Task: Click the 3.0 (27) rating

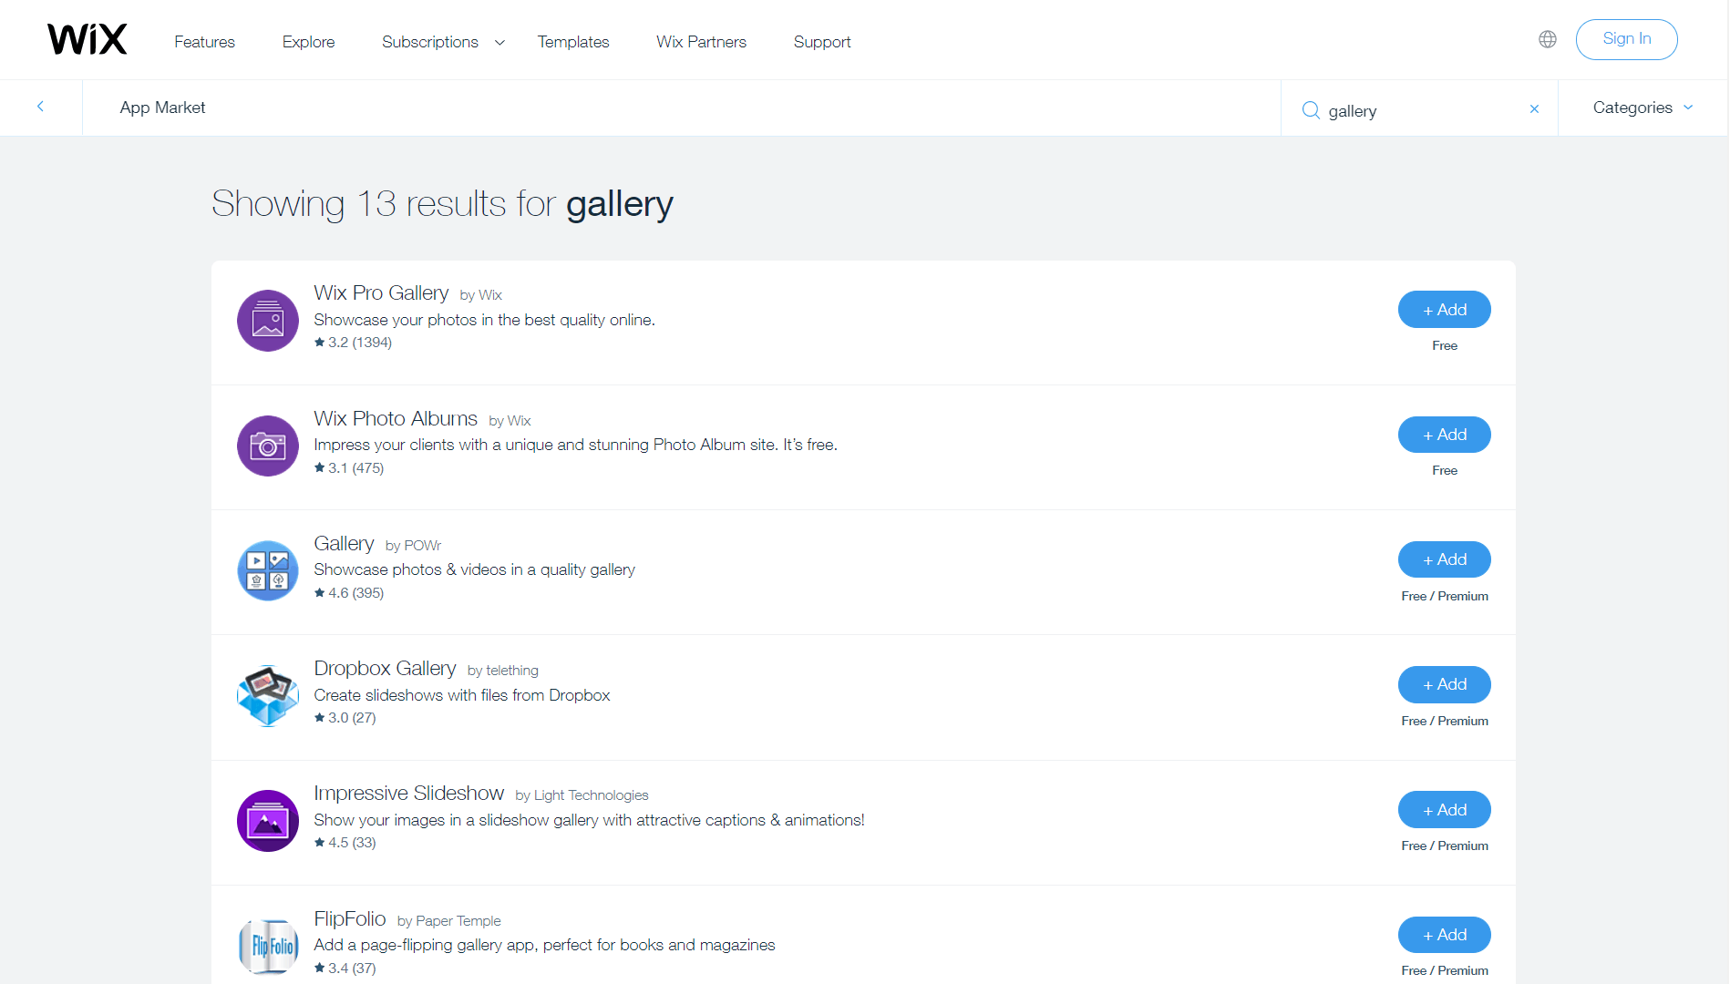Action: [345, 718]
